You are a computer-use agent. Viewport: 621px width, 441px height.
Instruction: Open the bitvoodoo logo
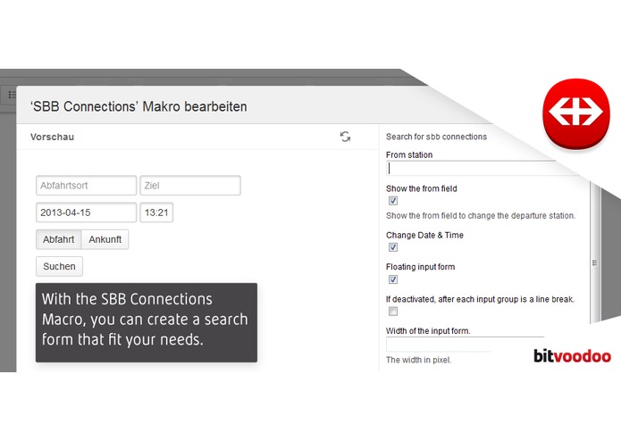[x=572, y=355]
